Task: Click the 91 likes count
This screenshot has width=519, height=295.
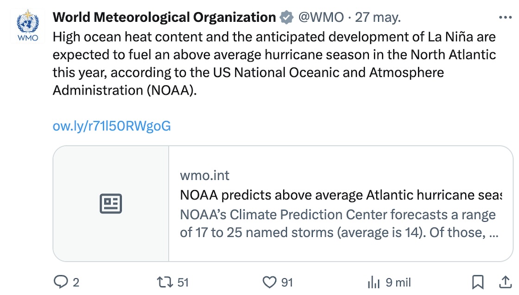Action: pos(287,282)
